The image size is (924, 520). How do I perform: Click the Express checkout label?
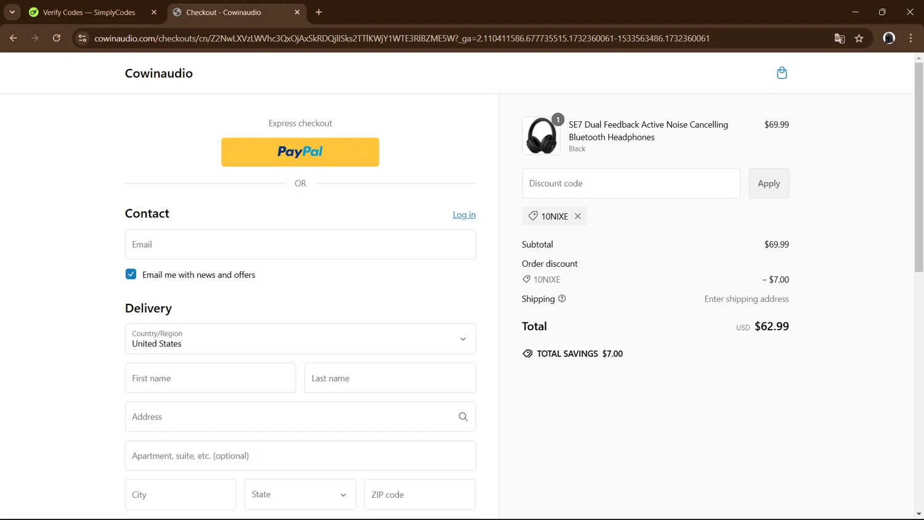coord(300,123)
